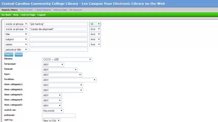Click the empty series search field

[59, 44]
